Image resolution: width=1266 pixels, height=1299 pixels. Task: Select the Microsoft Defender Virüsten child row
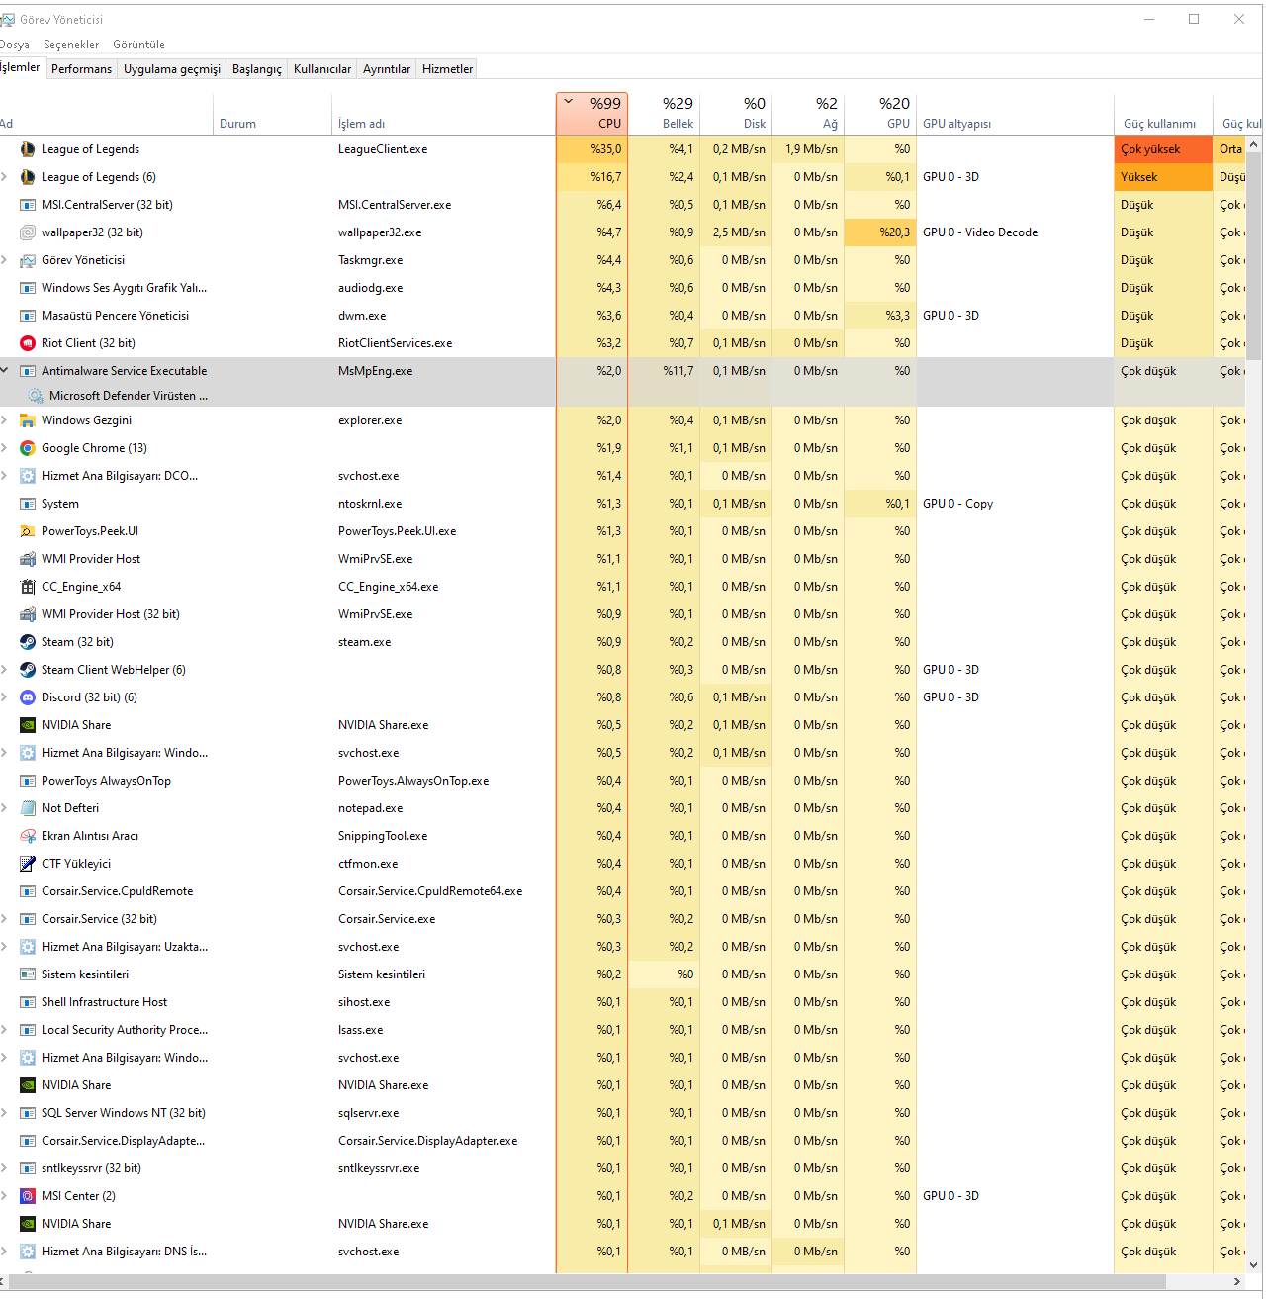(129, 396)
